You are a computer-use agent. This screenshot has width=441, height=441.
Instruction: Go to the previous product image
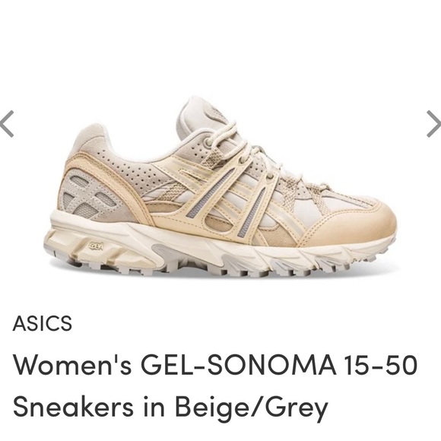point(7,124)
